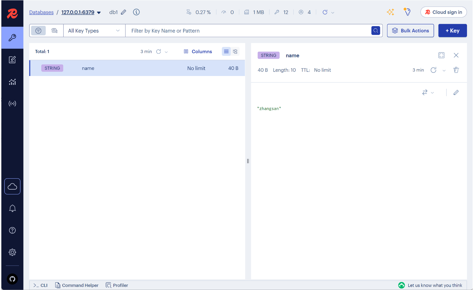Switch to filter by pattern mode
Image resolution: width=475 pixels, height=290 pixels.
point(38,31)
